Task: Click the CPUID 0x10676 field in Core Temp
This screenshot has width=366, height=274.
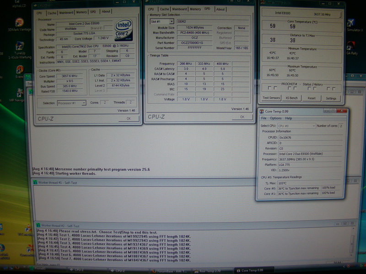Action: coord(311,137)
